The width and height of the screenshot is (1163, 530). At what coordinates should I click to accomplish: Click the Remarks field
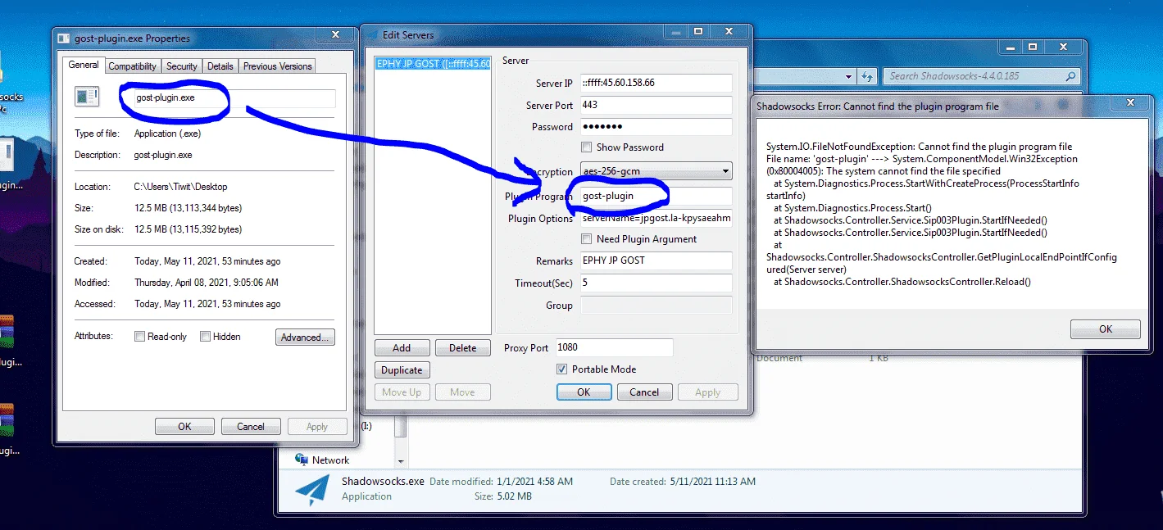(x=656, y=260)
